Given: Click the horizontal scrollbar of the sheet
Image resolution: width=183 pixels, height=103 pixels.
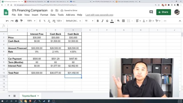Looking at the screenshot, I should [40, 92].
